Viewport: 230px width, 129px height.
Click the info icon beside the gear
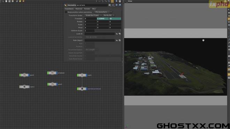click(x=117, y=5)
